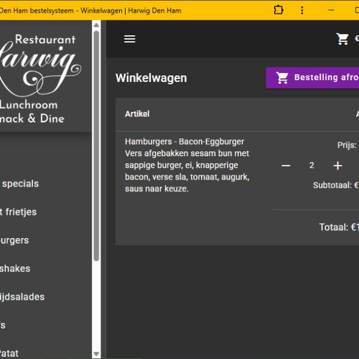Click the shopping cart icon in top bar
359x359 pixels.
(342, 39)
